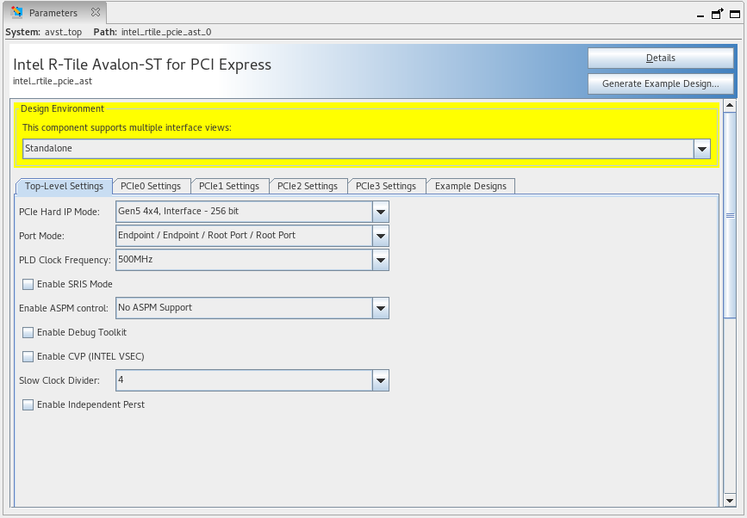
Task: Open the Example Designs tab
Action: tap(471, 186)
